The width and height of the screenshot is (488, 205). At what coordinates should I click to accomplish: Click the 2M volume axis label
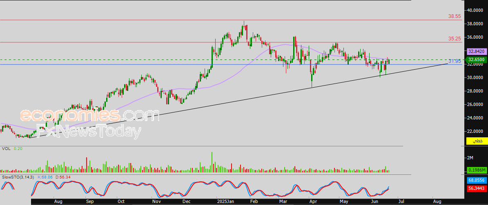click(470, 158)
